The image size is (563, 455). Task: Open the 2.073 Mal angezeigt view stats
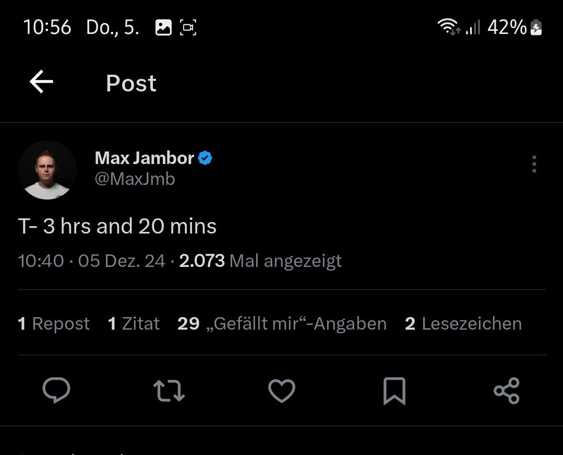(x=260, y=260)
